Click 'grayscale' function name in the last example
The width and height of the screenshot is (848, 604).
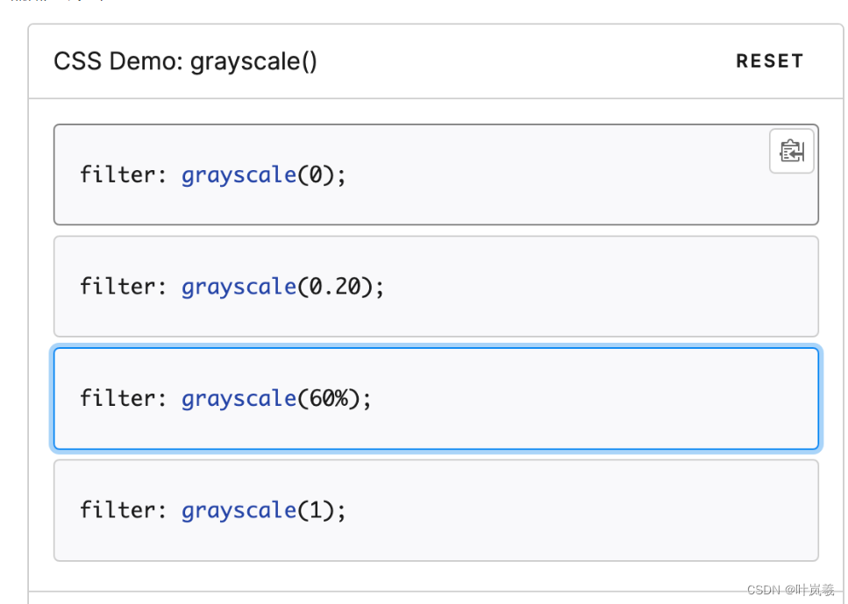click(239, 510)
